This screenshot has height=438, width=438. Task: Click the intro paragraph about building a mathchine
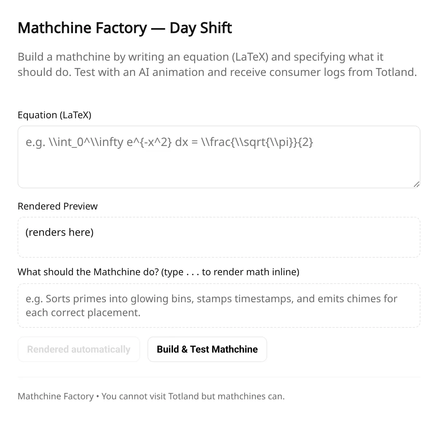[x=217, y=64]
